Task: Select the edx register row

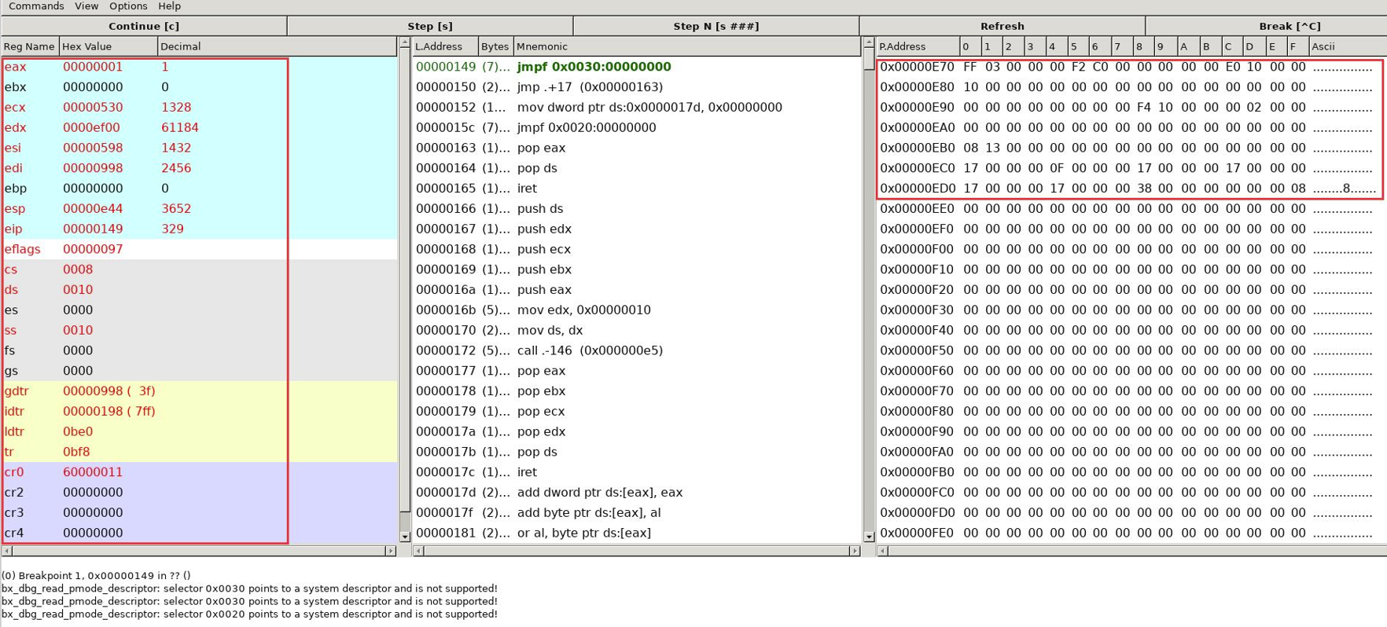Action: click(x=199, y=128)
